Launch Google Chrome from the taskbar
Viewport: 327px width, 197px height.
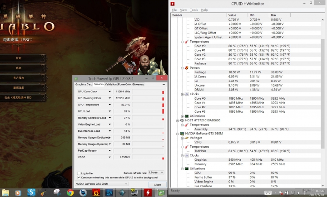click(70, 193)
